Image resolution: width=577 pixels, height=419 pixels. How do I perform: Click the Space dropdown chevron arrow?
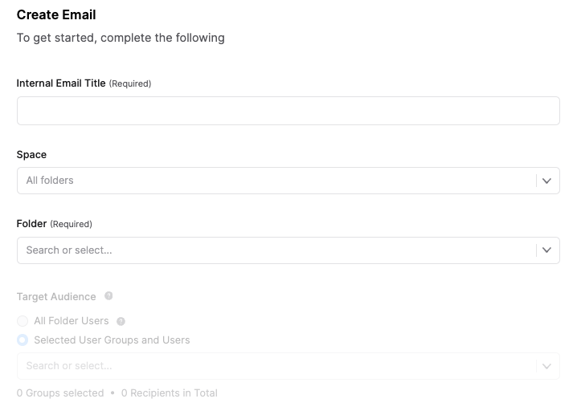(546, 181)
